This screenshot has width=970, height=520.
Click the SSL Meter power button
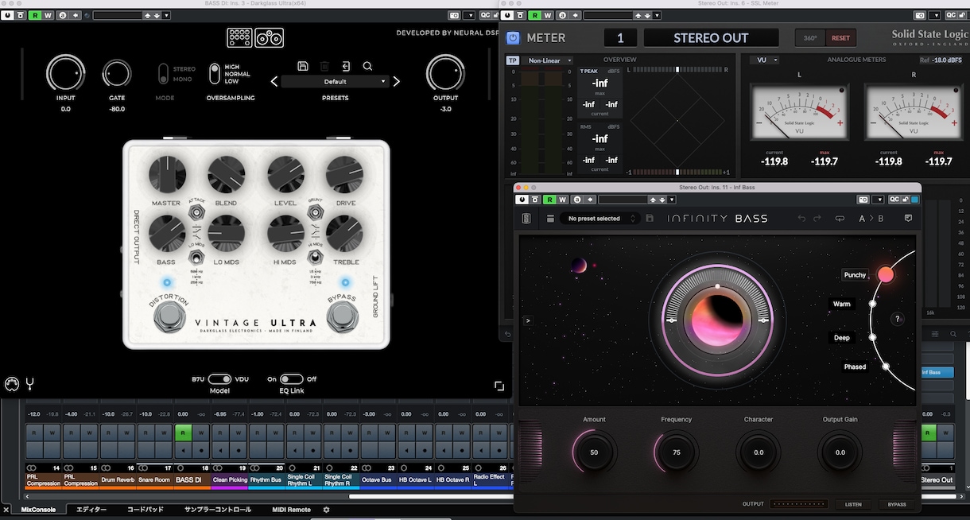(x=513, y=37)
